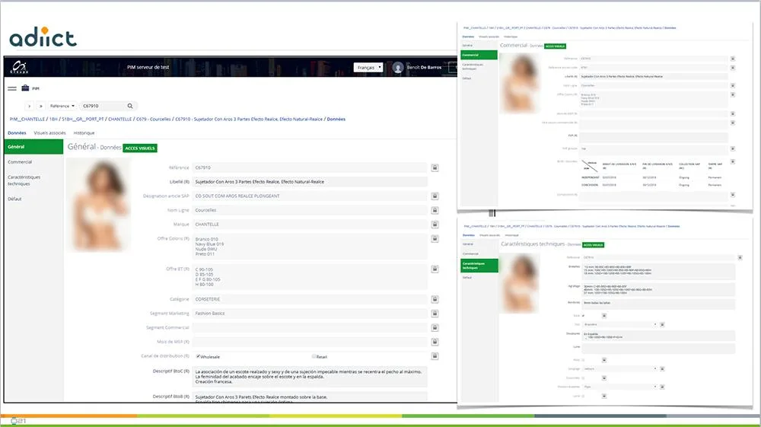This screenshot has height=427, width=761.
Task: Click the magnifier search icon next to C67910
Action: pos(130,106)
